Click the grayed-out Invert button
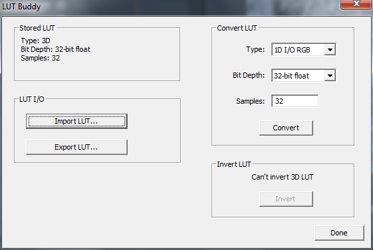Viewport: 373px width, 250px height. click(x=286, y=199)
